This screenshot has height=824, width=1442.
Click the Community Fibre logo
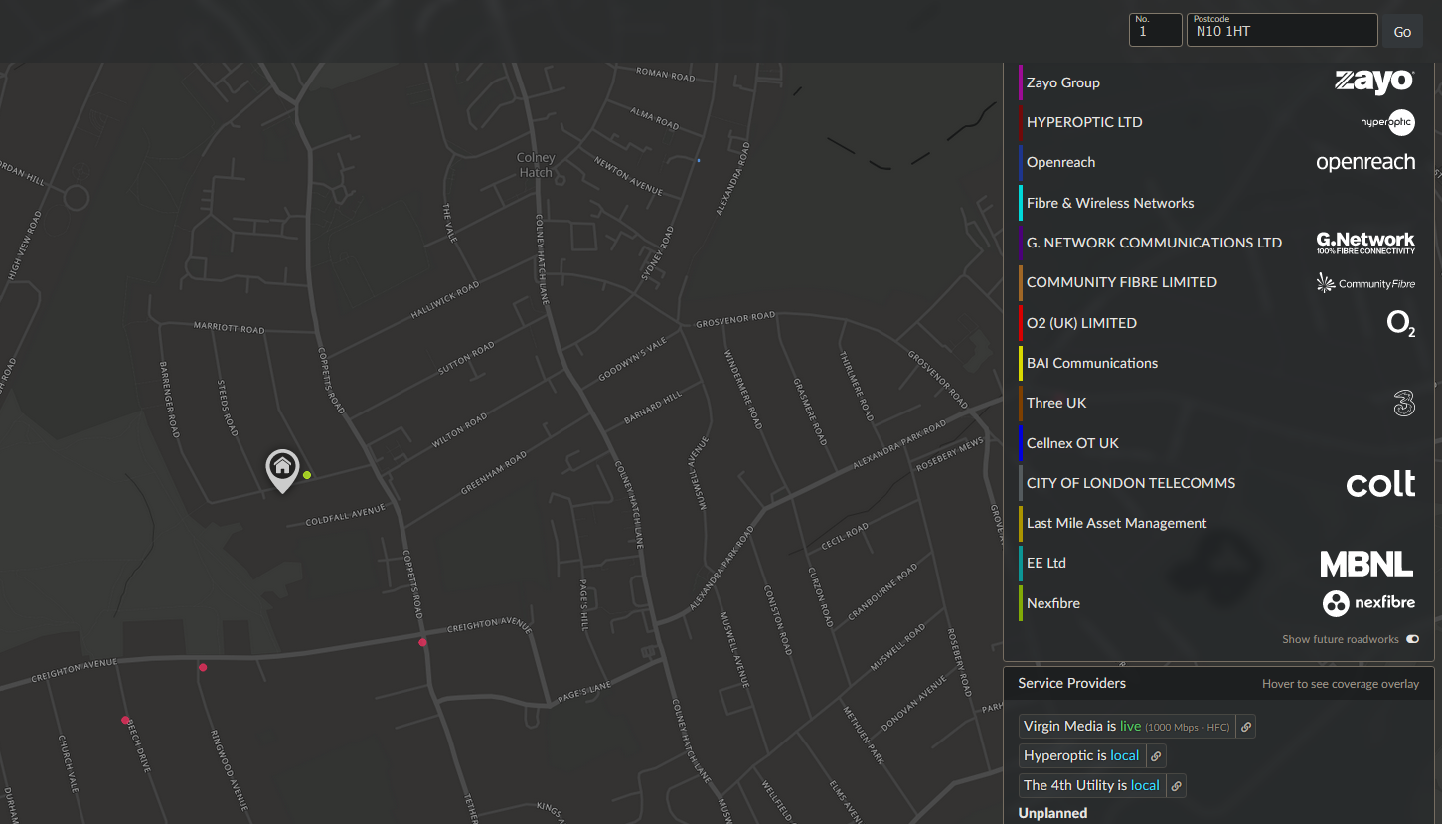click(1365, 283)
